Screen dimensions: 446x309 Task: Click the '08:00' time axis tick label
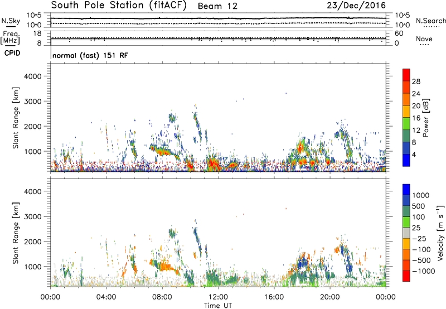click(x=162, y=297)
